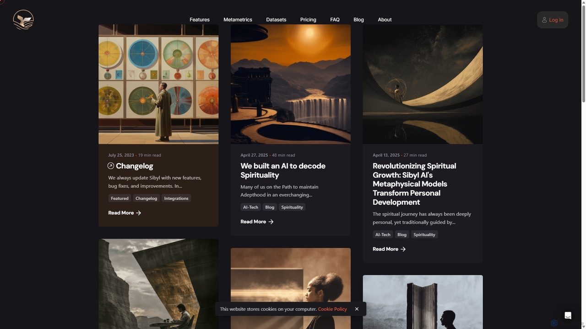
Task: Open the Blog nav link
Action: click(358, 20)
